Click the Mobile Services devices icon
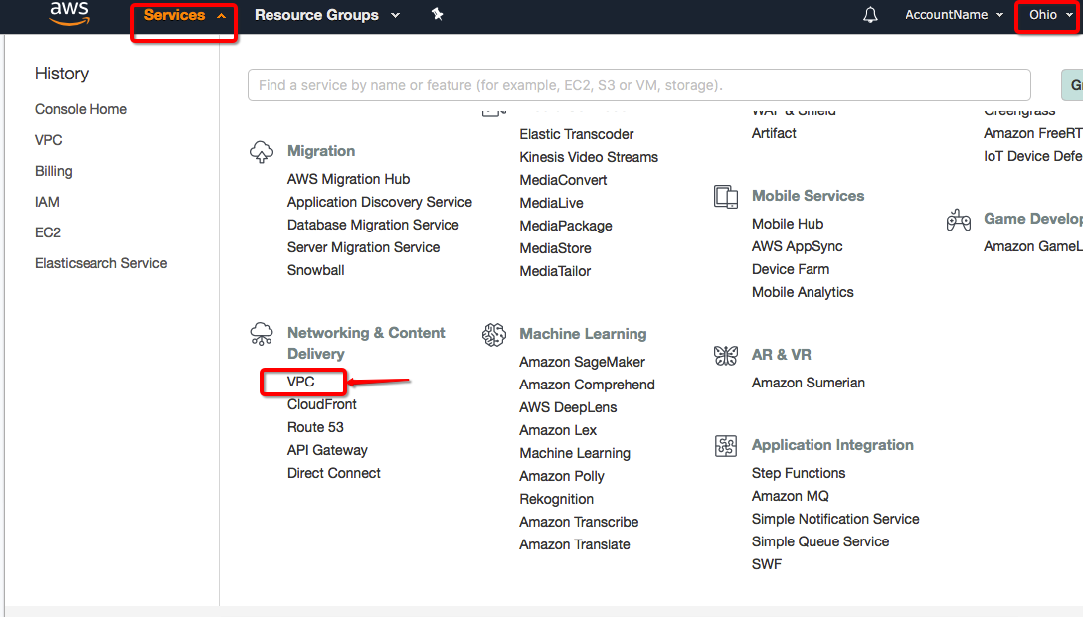 coord(726,196)
